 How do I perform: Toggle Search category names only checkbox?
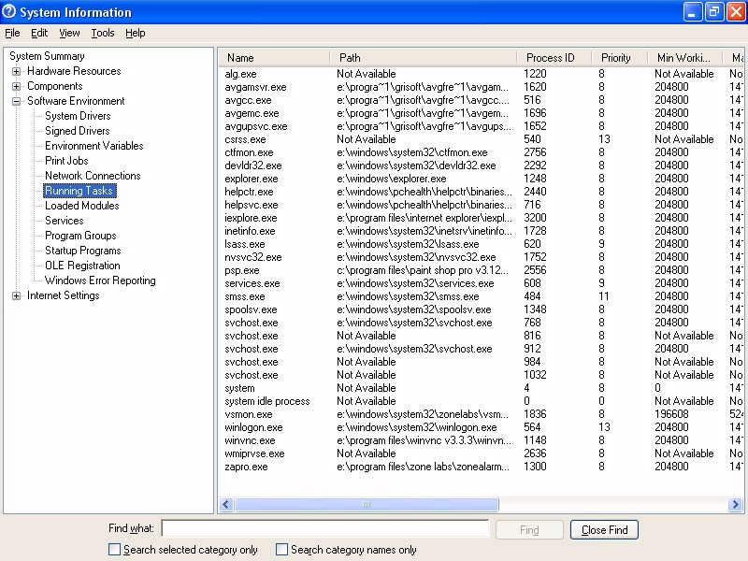[x=281, y=550]
